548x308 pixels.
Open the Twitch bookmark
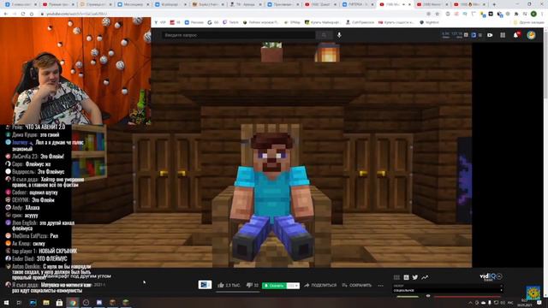230,22
